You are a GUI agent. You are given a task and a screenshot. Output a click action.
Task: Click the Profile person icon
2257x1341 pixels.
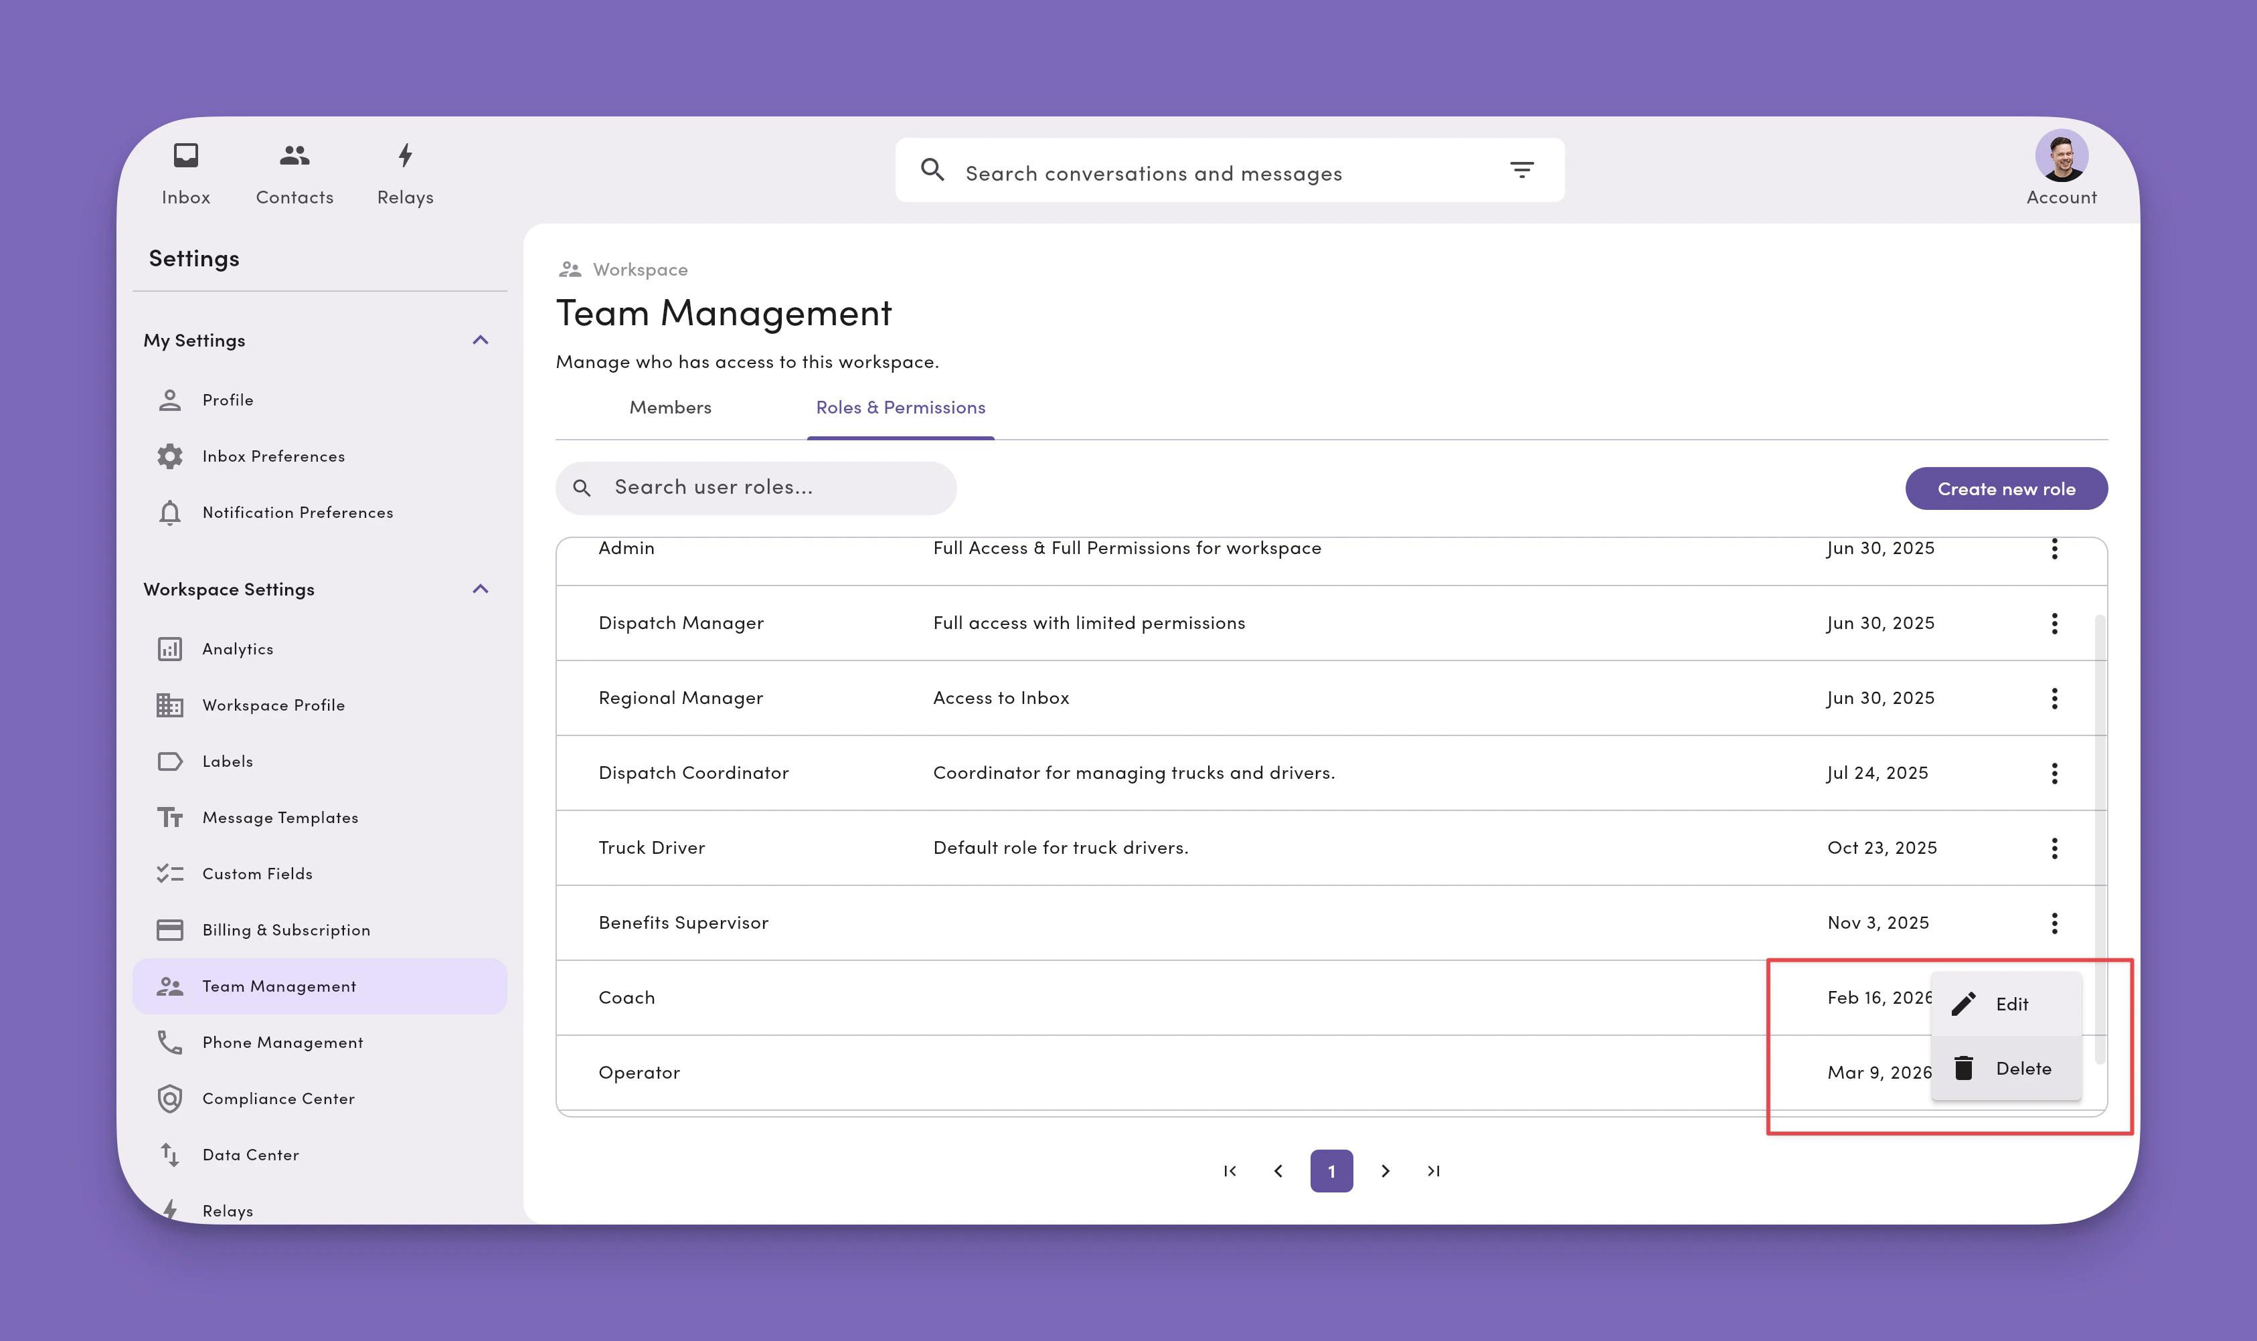tap(170, 400)
